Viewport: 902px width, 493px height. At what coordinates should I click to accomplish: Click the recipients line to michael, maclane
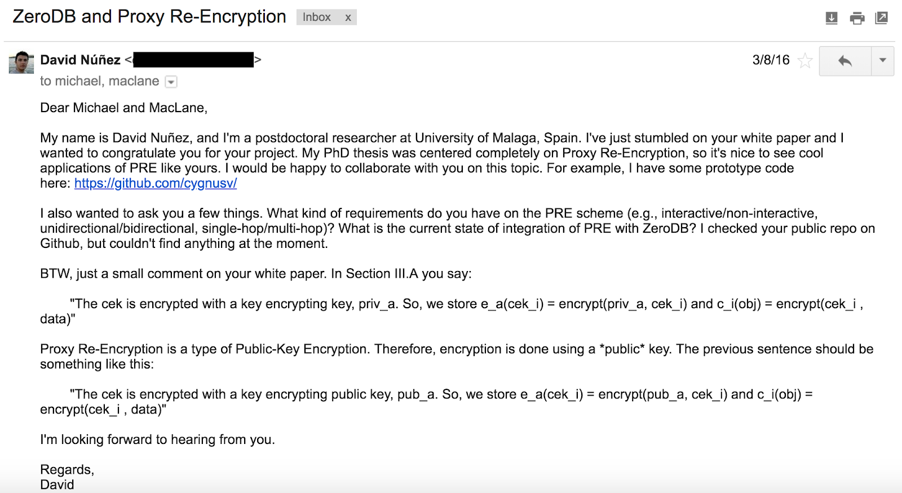click(x=100, y=81)
